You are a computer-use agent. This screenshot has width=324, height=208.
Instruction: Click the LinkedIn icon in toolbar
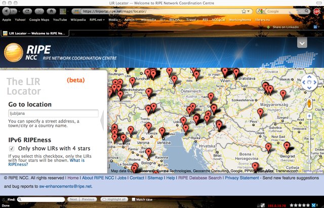point(315,27)
